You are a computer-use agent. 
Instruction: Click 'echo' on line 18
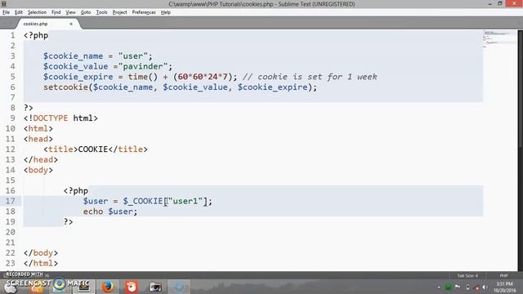[93, 212]
